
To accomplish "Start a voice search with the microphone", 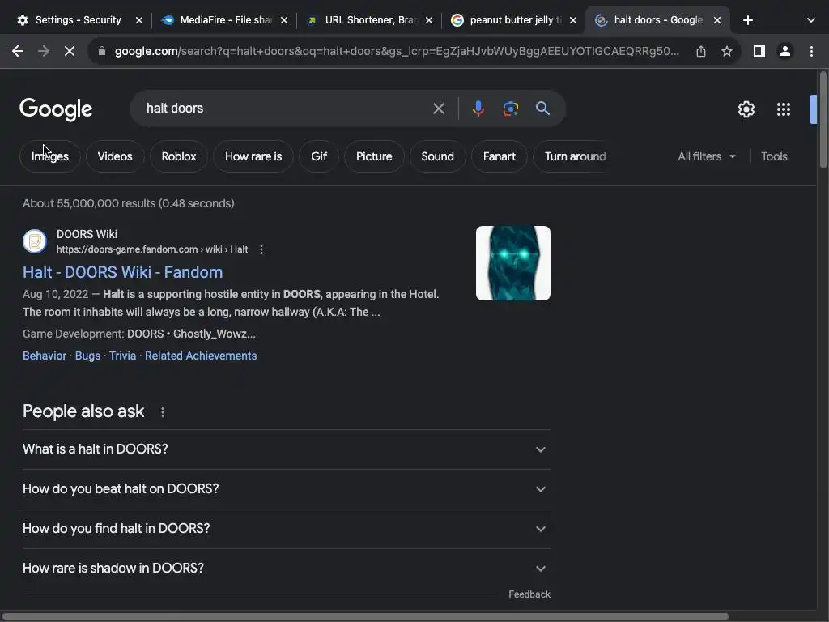I will pos(478,109).
